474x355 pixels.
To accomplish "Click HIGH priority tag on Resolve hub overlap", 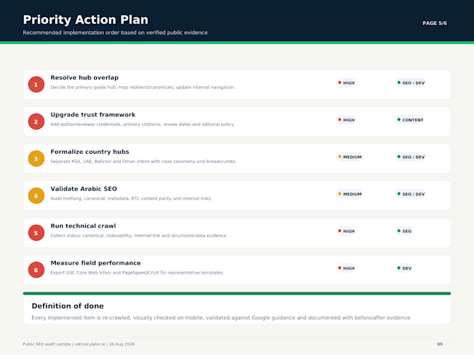I will click(x=346, y=83).
